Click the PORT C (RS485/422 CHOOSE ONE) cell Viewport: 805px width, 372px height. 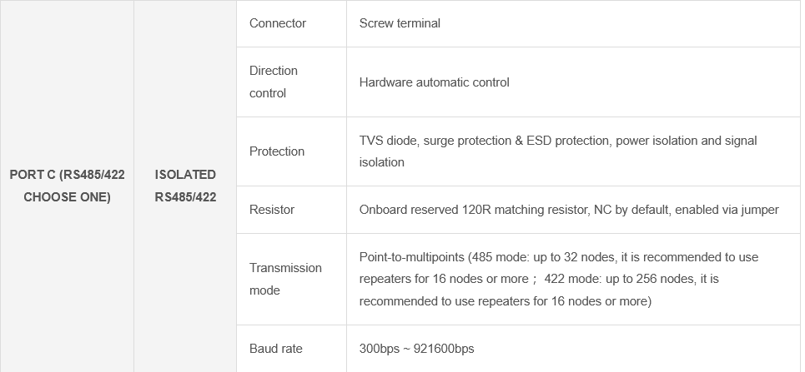point(67,186)
